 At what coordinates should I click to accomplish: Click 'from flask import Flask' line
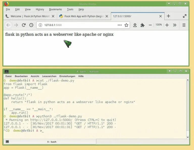tap(26, 84)
